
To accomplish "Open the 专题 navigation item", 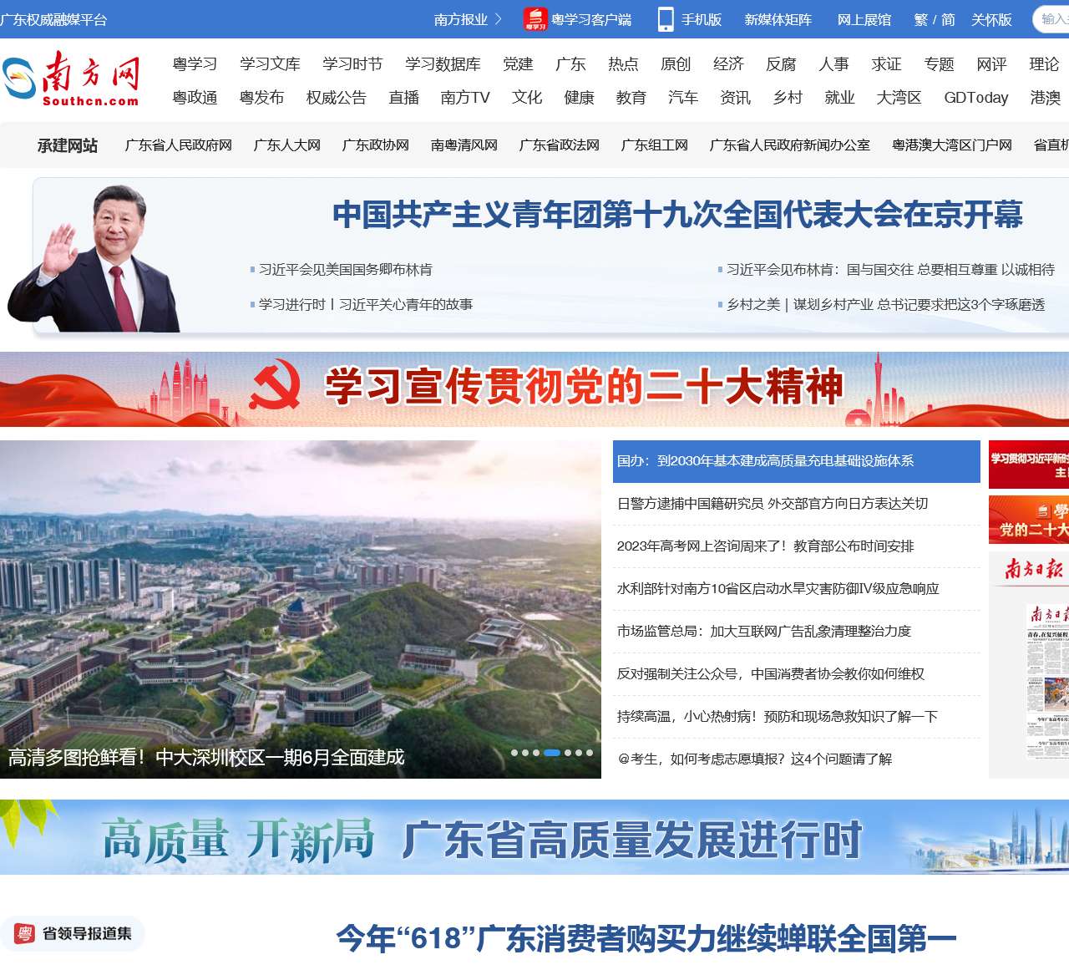I will pyautogui.click(x=939, y=64).
